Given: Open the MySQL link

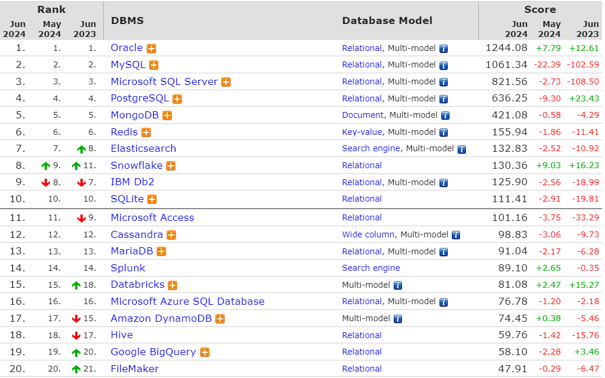Looking at the screenshot, I should click(x=128, y=64).
